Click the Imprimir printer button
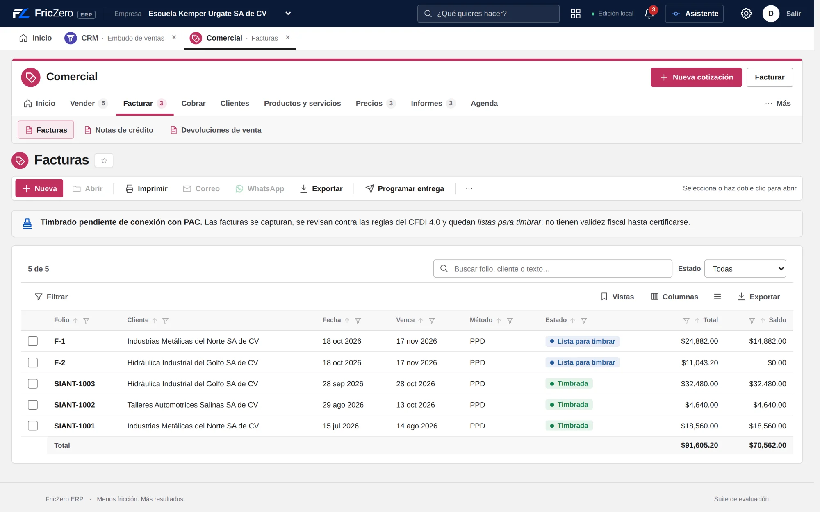820x512 pixels. click(146, 188)
